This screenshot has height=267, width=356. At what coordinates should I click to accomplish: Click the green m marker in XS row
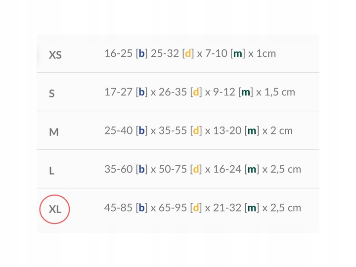(x=238, y=53)
